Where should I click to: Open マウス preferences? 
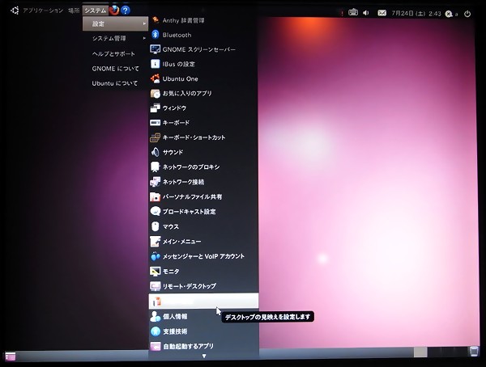[x=203, y=226]
